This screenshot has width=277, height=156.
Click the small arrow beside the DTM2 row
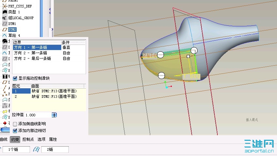[x=52, y=30]
